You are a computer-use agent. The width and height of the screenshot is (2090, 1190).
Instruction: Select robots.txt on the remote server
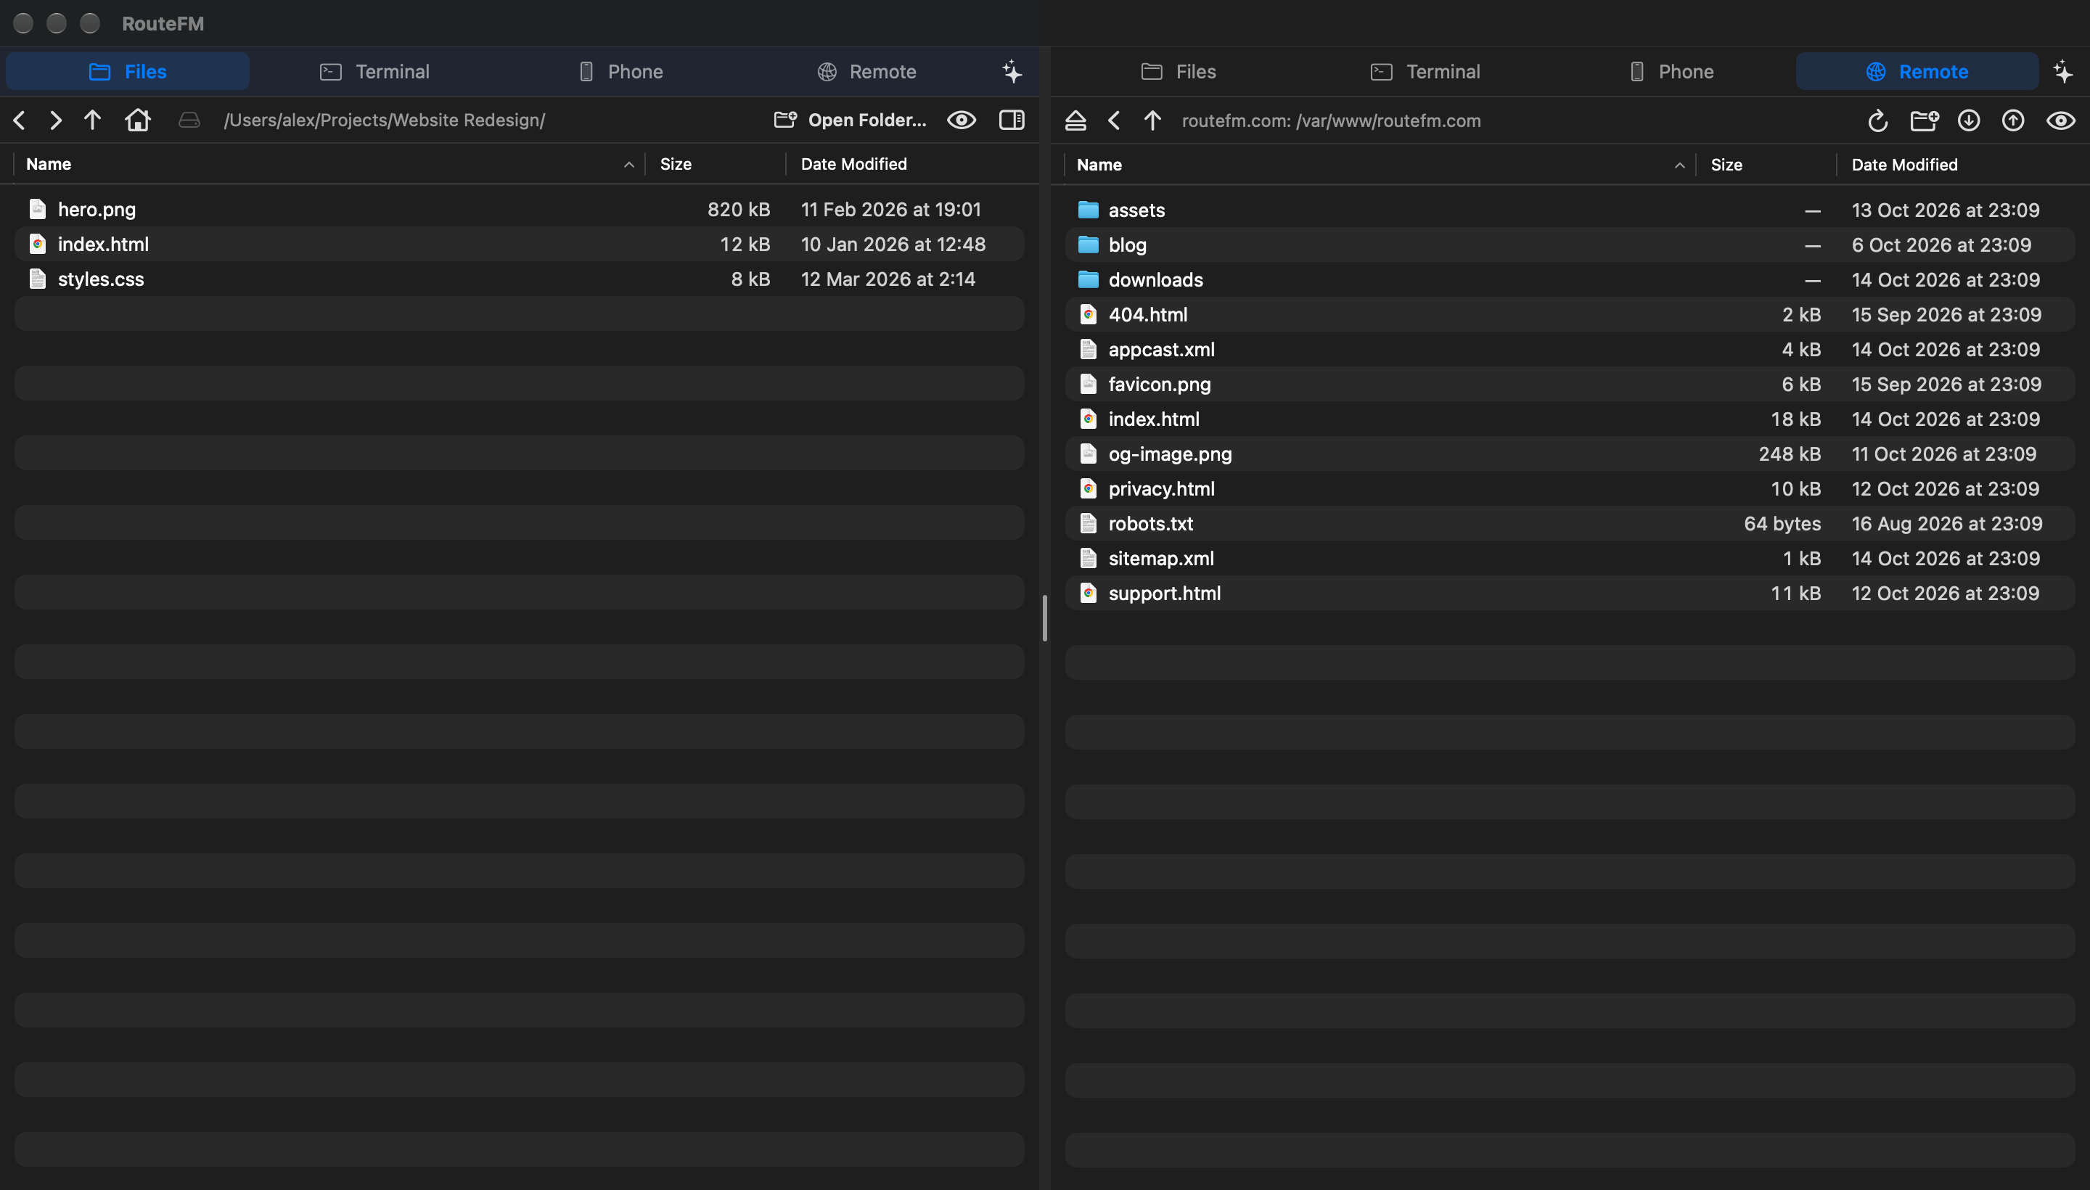(1570, 524)
